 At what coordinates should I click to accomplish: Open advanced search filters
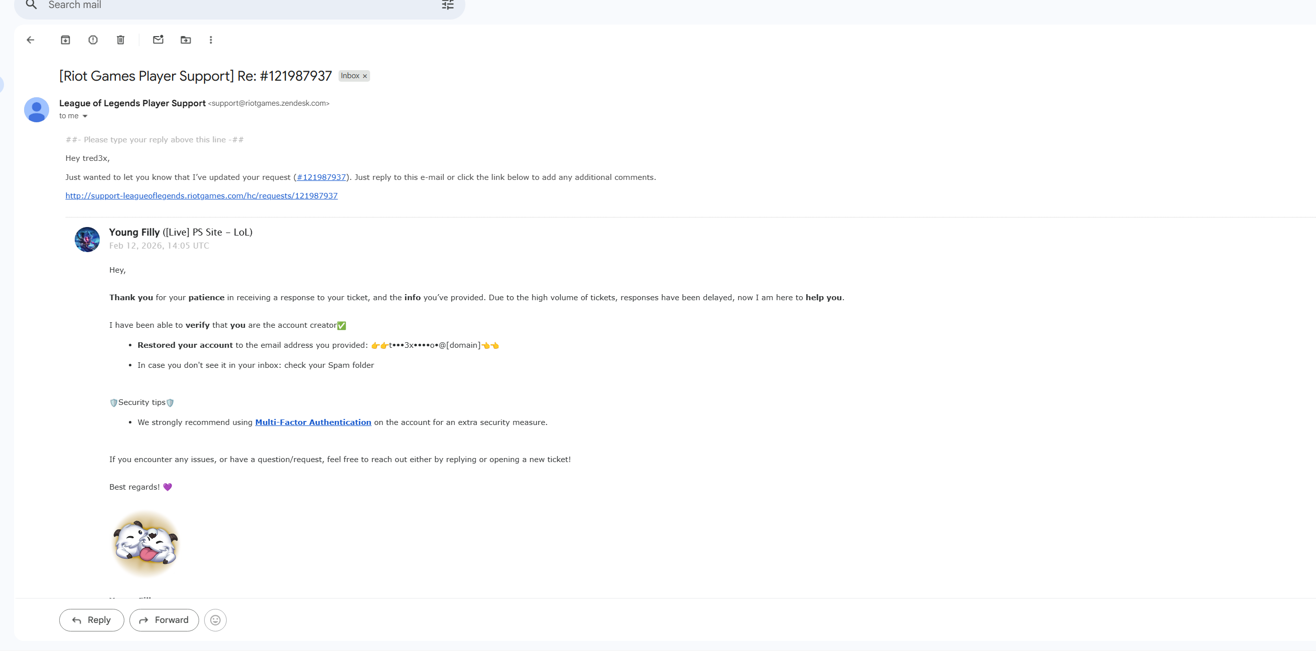(447, 5)
